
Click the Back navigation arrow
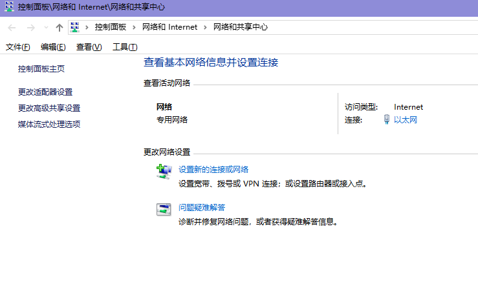point(12,28)
